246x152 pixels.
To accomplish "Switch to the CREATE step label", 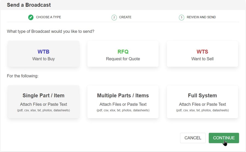I will pyautogui.click(x=125, y=17).
